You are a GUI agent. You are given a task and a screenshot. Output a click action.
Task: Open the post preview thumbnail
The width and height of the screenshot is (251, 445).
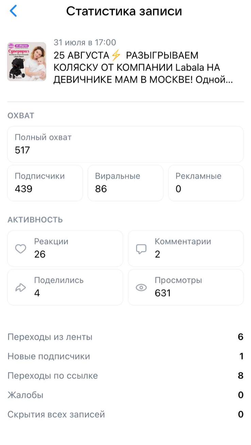pyautogui.click(x=27, y=62)
